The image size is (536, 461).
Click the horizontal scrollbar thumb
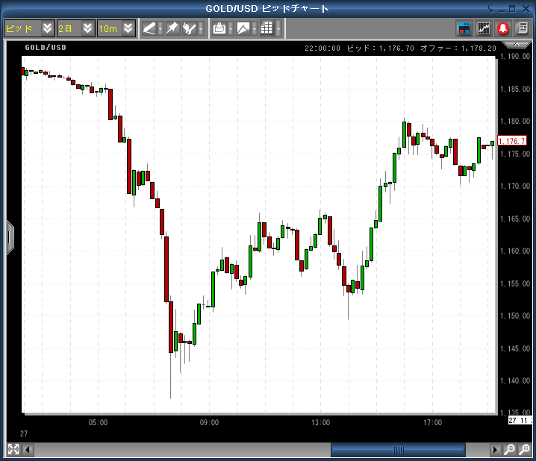pyautogui.click(x=399, y=449)
